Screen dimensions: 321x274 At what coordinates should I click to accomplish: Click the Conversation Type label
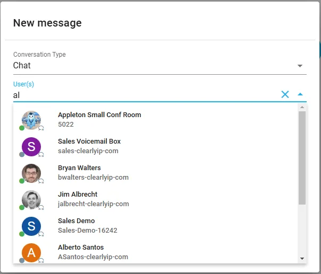coord(39,55)
